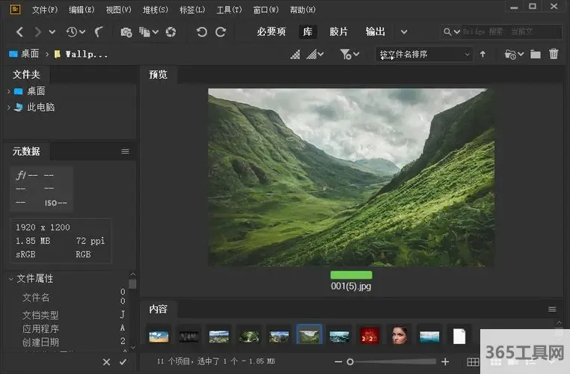Open filter by rating funnel menu
The image size is (570, 374).
click(349, 54)
